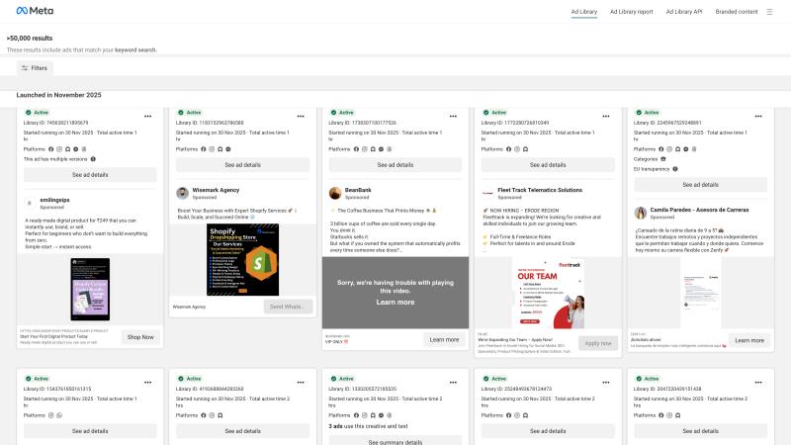See ad details for Library ID 2047220409151438

(700, 431)
